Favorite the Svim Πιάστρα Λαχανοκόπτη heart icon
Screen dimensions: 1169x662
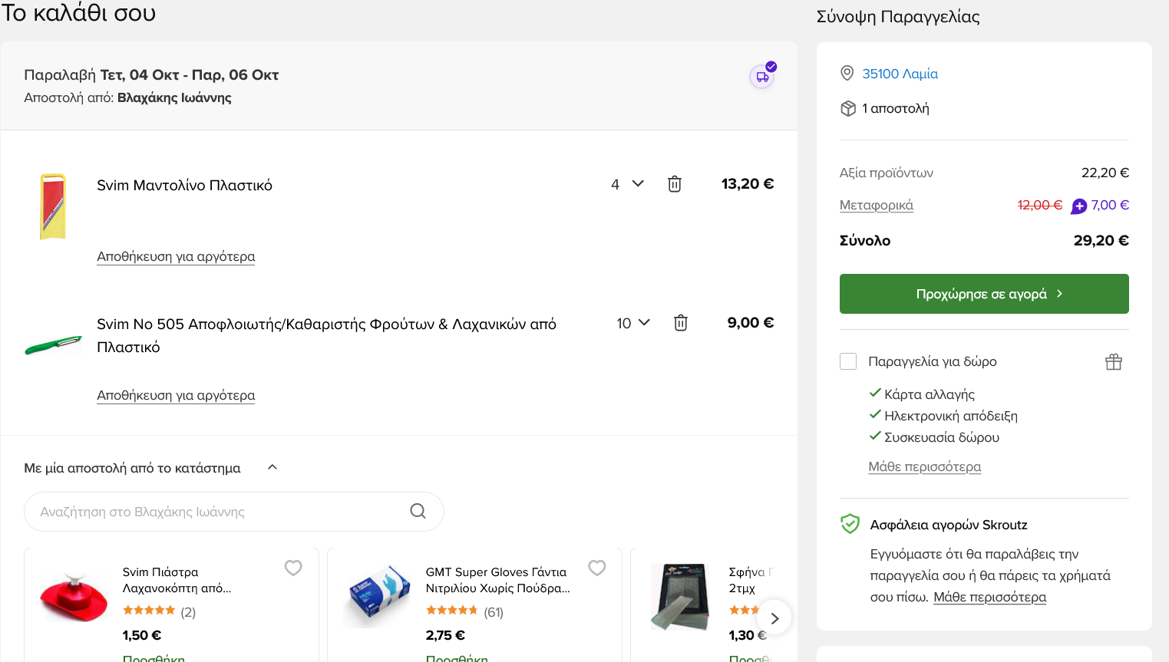click(x=293, y=568)
